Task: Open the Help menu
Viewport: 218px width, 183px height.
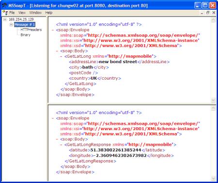Action: click(48, 13)
